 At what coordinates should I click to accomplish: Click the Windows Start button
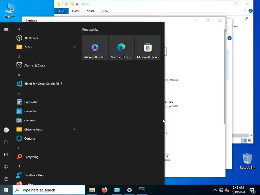click(6, 190)
